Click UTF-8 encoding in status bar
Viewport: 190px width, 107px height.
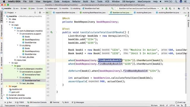click(x=172, y=106)
